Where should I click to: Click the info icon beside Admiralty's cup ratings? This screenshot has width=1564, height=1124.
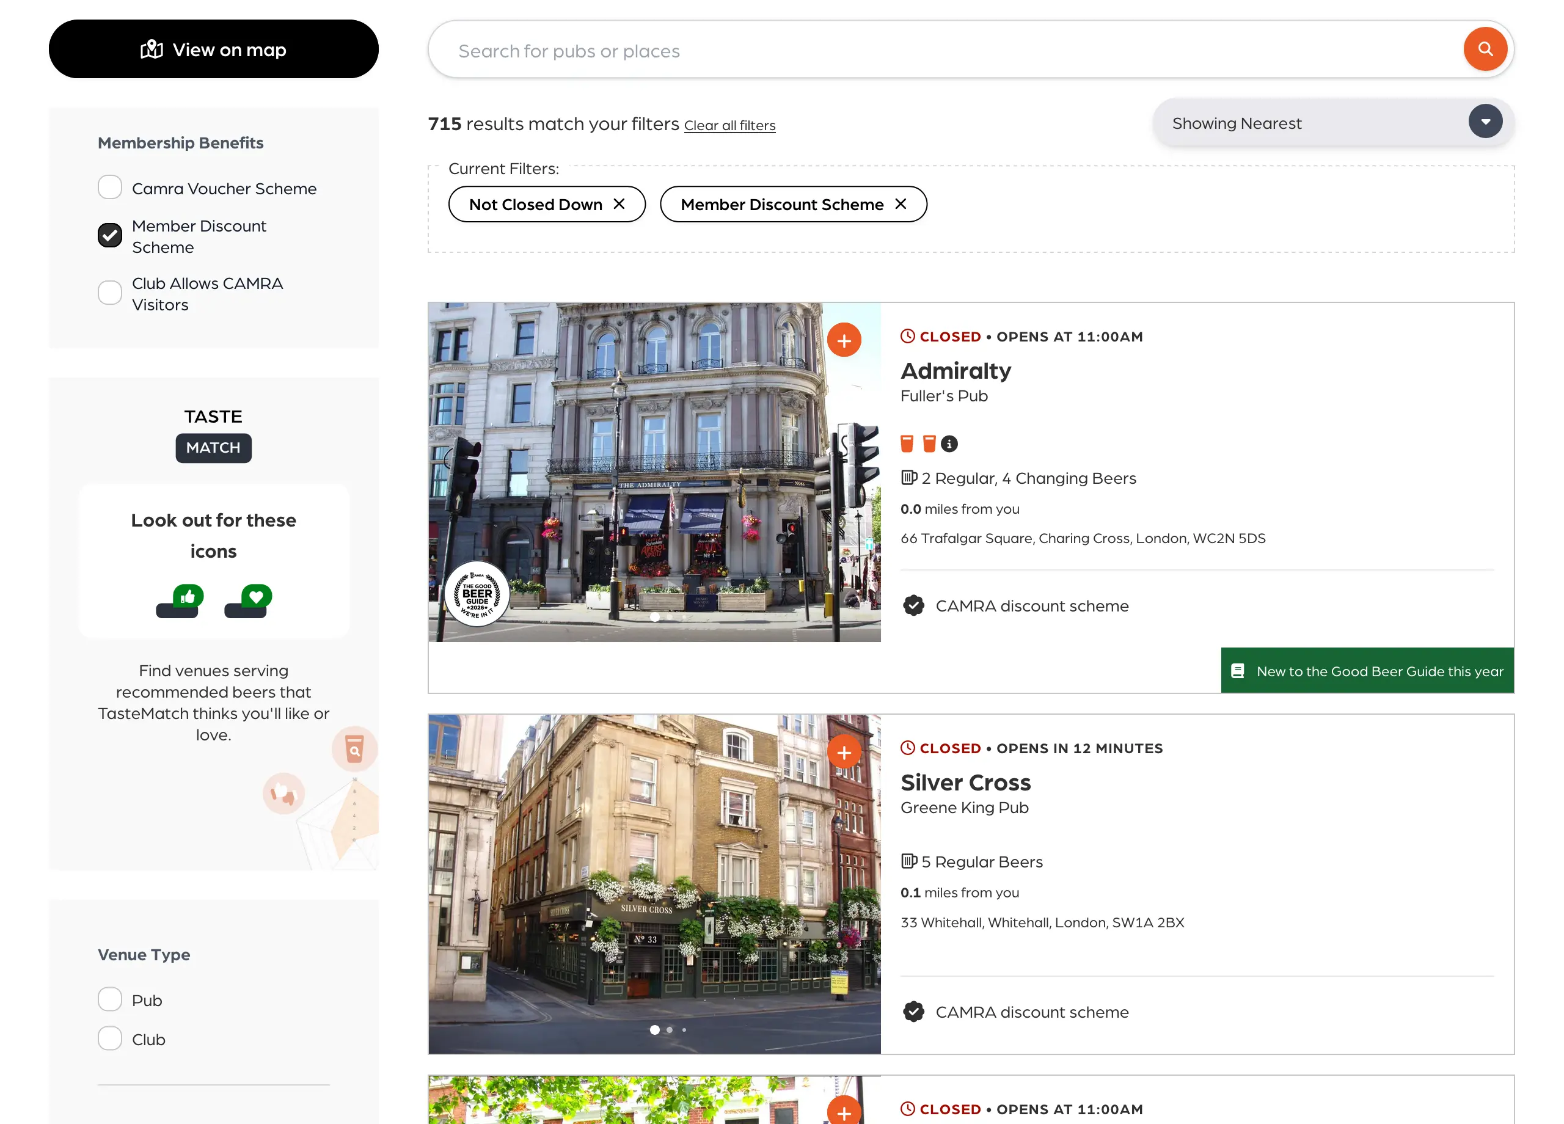click(x=949, y=444)
